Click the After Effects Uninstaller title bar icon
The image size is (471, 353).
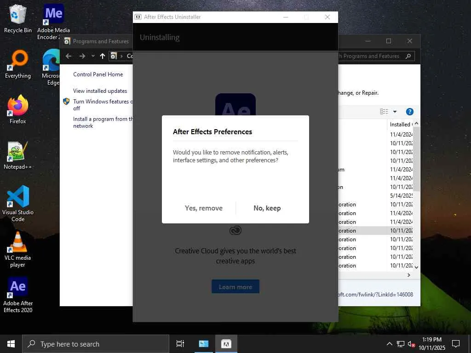click(x=138, y=17)
